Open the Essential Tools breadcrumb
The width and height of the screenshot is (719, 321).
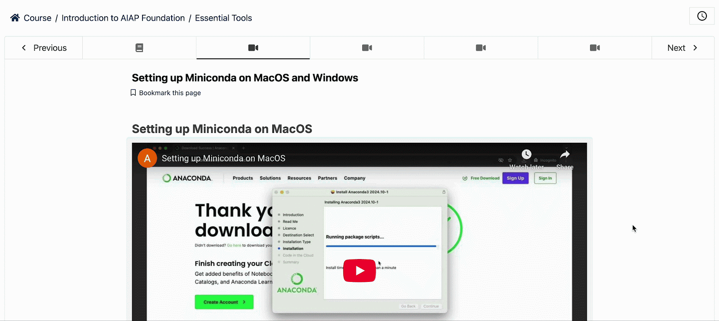tap(223, 18)
